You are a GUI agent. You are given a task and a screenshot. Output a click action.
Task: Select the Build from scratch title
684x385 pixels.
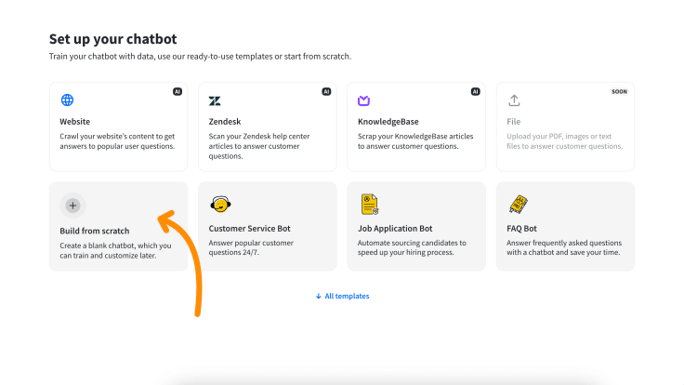point(94,230)
